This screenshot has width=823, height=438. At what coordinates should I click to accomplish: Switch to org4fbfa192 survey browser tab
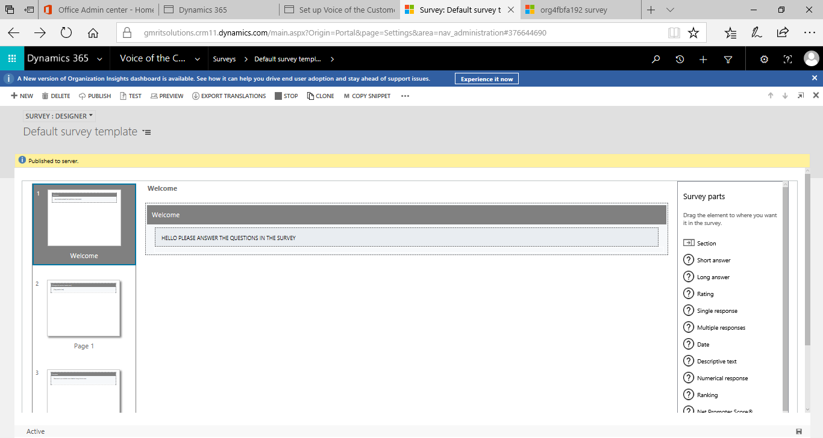(x=580, y=10)
